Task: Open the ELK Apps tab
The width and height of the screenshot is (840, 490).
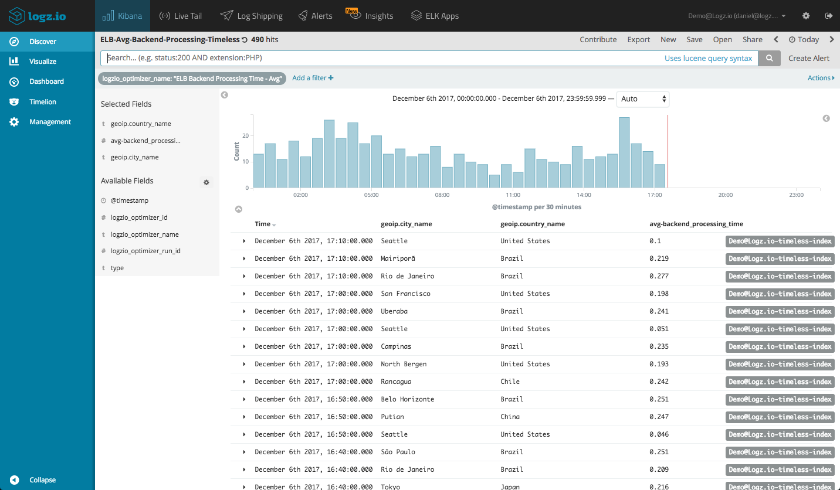Action: coord(435,16)
